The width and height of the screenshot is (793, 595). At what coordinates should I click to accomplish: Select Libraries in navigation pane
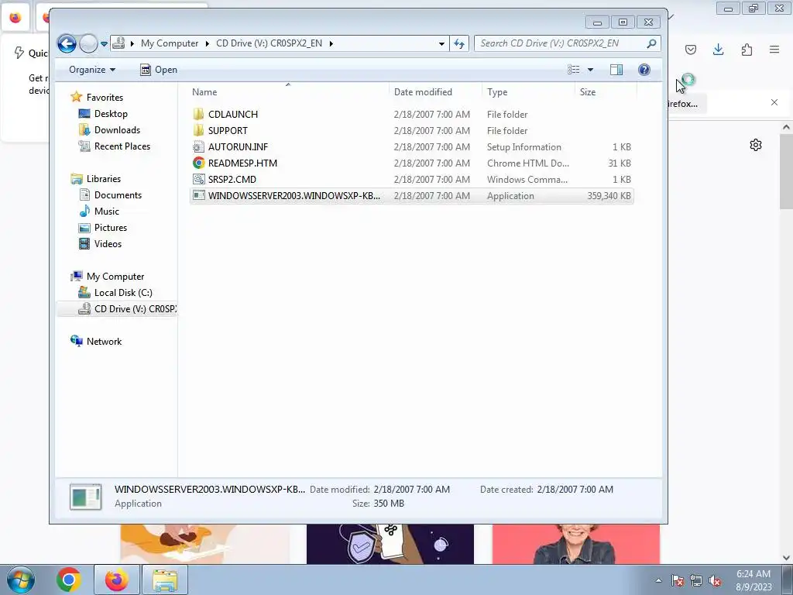[104, 179]
